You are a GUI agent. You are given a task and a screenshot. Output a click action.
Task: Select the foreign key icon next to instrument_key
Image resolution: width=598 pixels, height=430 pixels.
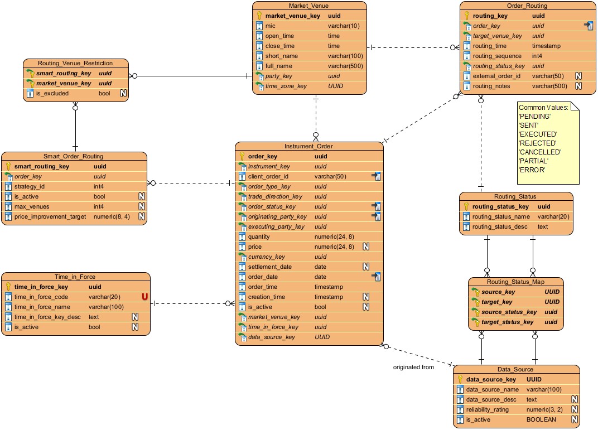243,167
